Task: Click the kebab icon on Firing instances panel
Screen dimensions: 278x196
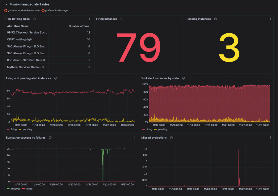Action: coord(180,19)
